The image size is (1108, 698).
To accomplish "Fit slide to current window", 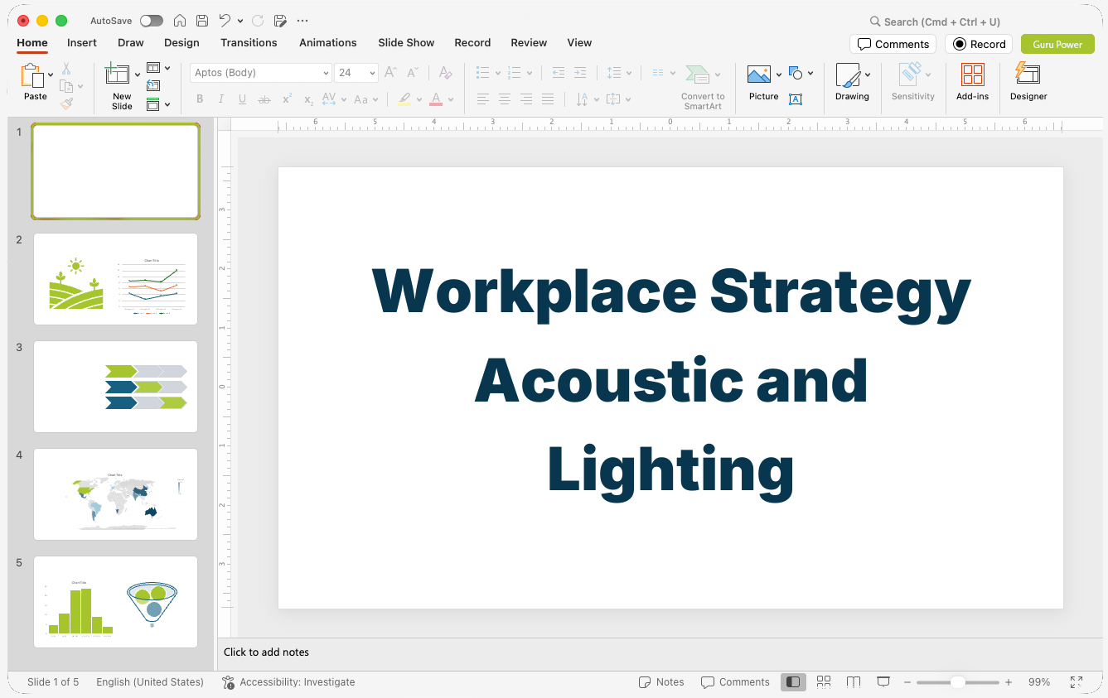I will click(1077, 682).
